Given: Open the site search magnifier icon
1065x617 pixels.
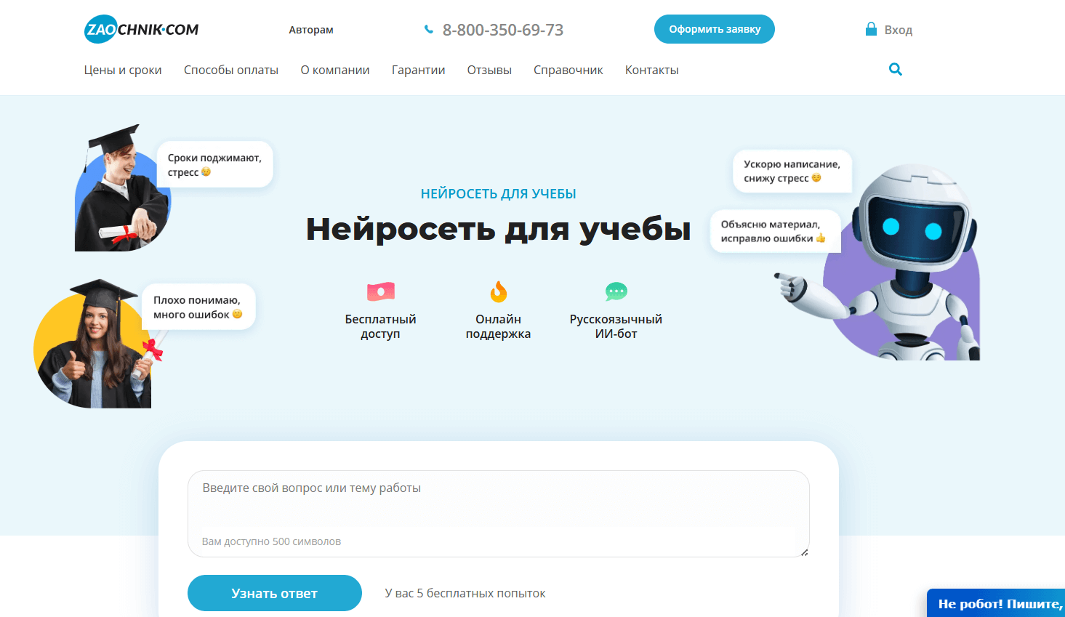Looking at the screenshot, I should point(896,69).
